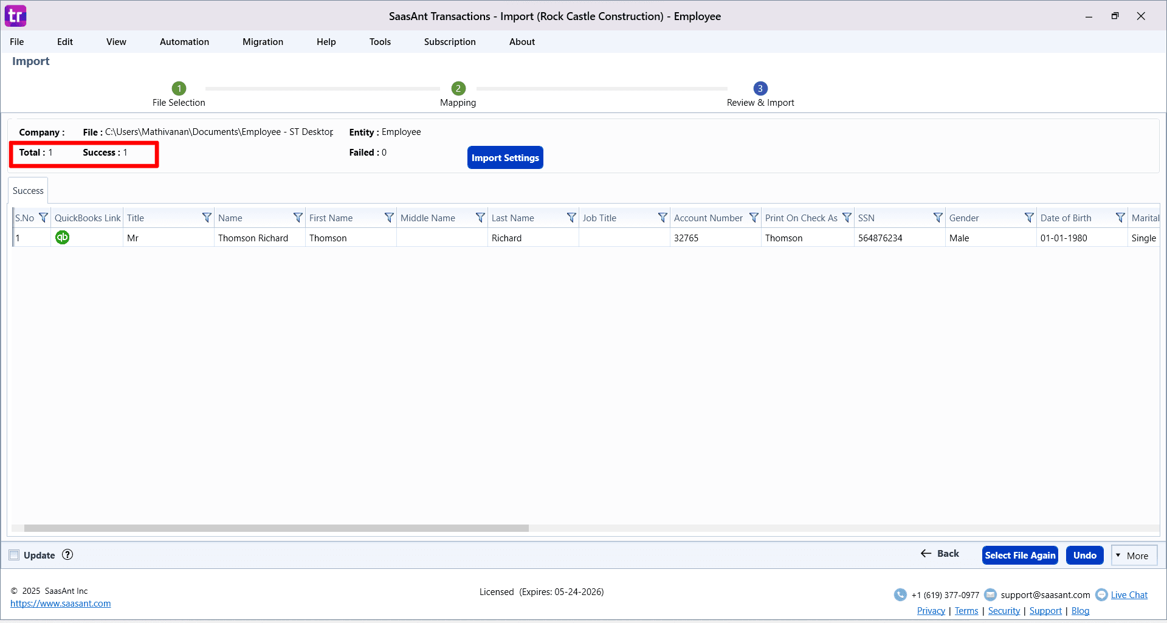Go Back to the previous step
1167x623 pixels.
coord(940,553)
